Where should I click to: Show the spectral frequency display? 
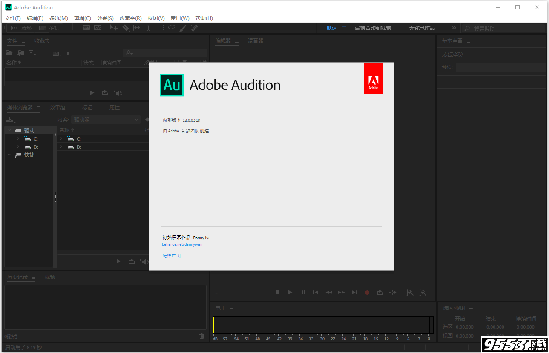(86, 28)
